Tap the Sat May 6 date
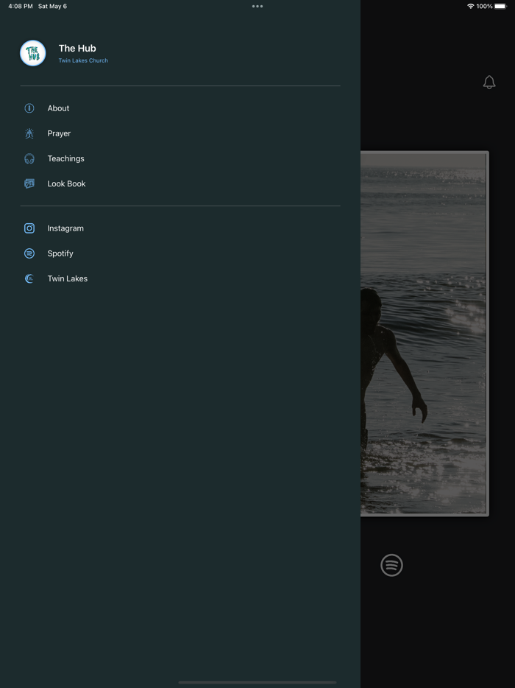515x688 pixels. point(52,6)
